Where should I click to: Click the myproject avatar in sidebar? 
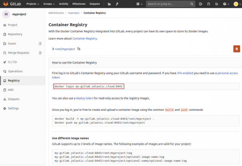click(x=6, y=14)
